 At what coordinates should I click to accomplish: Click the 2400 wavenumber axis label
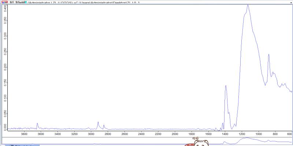pyautogui.click(x=141, y=134)
